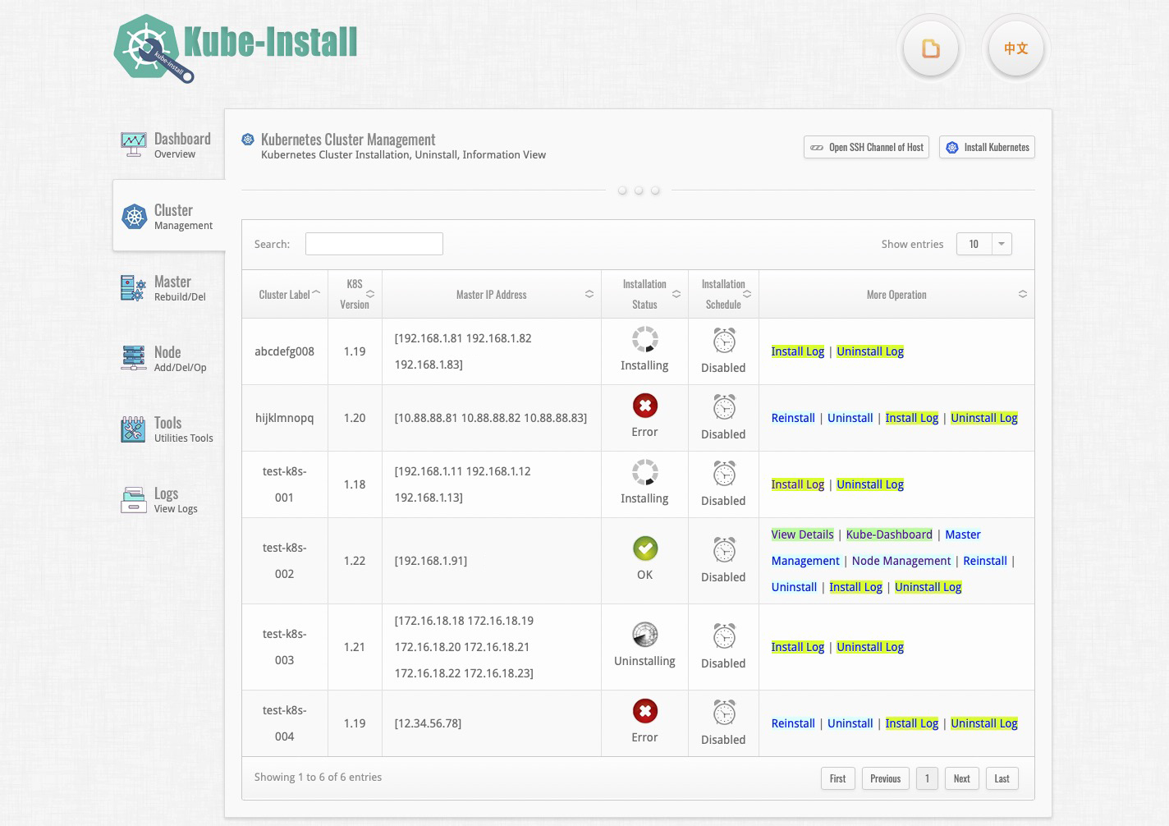Screen dimensions: 1169x826
Task: Click OK checkmark icon for test-k8s-002
Action: pos(645,548)
